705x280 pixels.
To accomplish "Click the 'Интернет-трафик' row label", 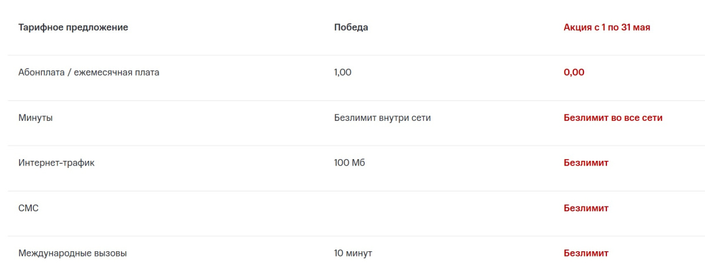I will pyautogui.click(x=56, y=163).
